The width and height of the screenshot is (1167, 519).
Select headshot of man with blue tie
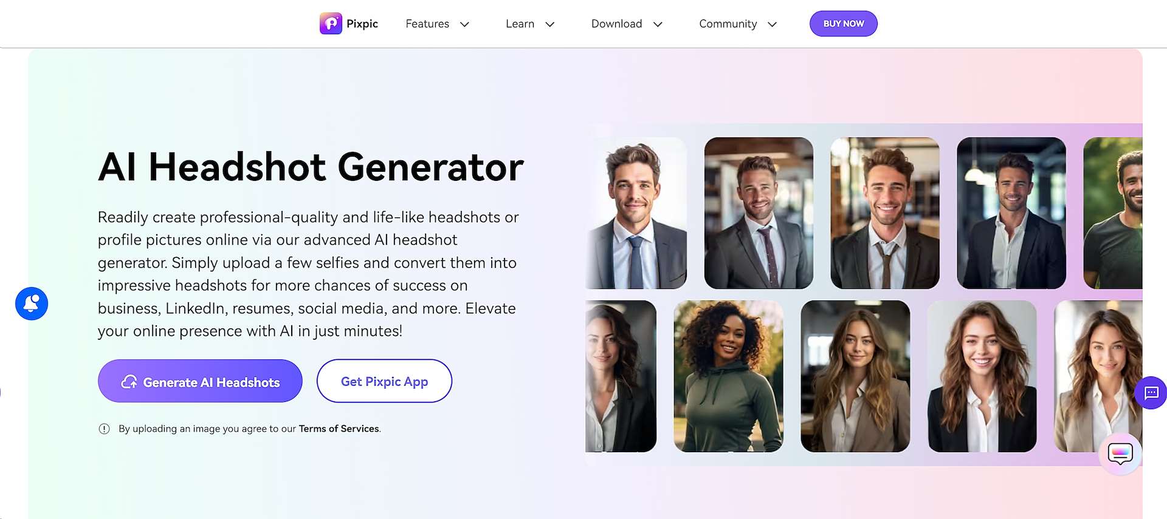click(x=636, y=213)
